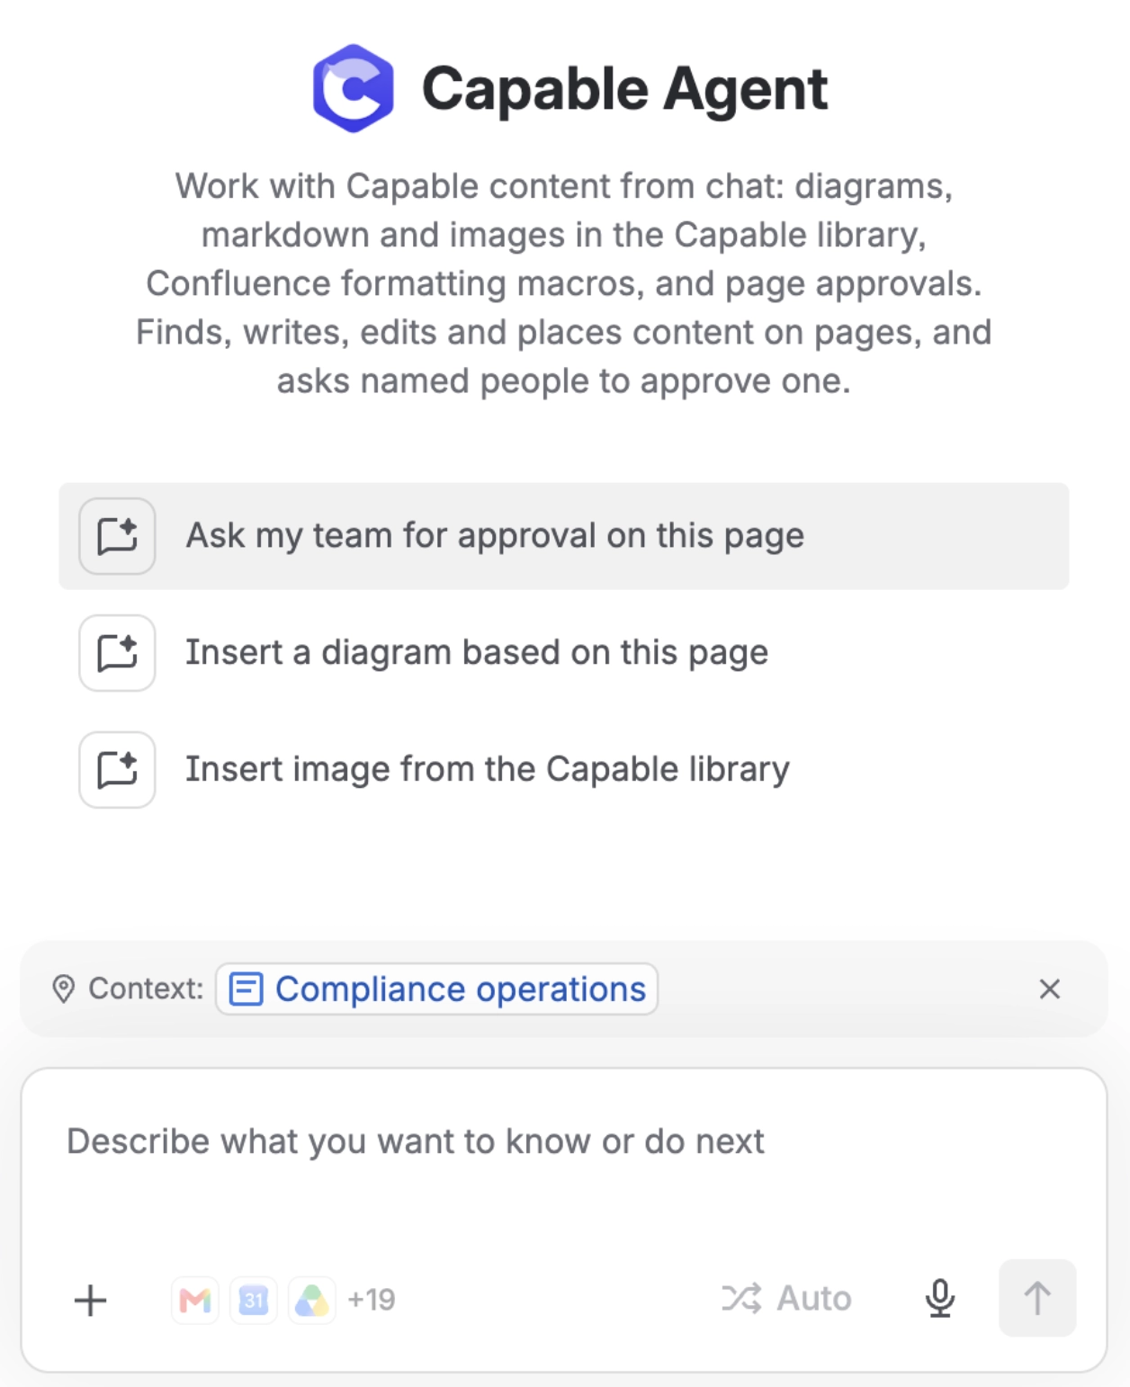The width and height of the screenshot is (1130, 1387).
Task: Send the message with the arrow button
Action: (1037, 1298)
